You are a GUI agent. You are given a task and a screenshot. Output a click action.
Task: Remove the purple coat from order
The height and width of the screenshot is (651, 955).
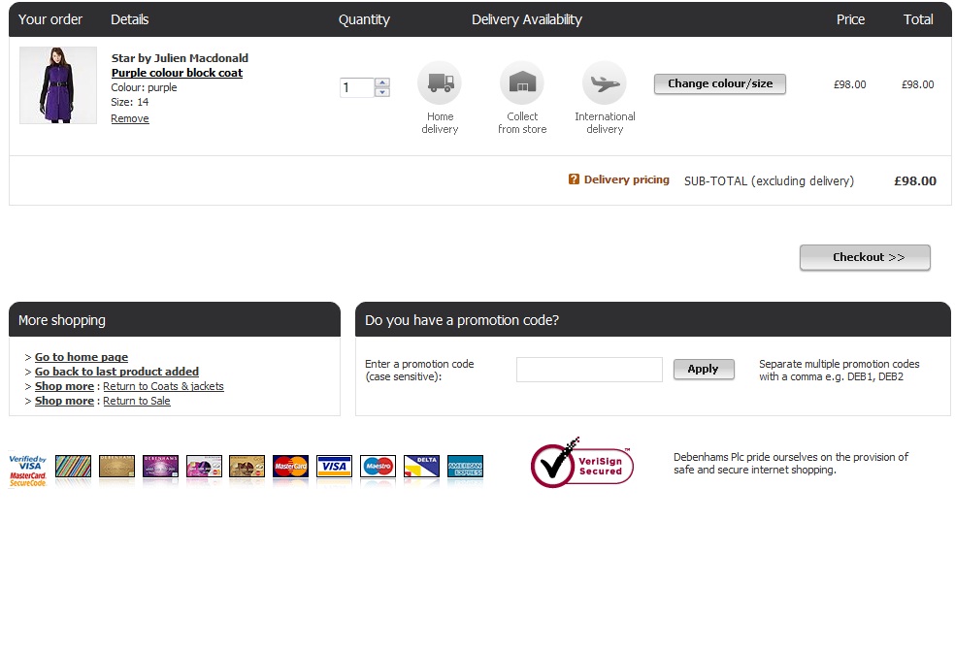(130, 118)
